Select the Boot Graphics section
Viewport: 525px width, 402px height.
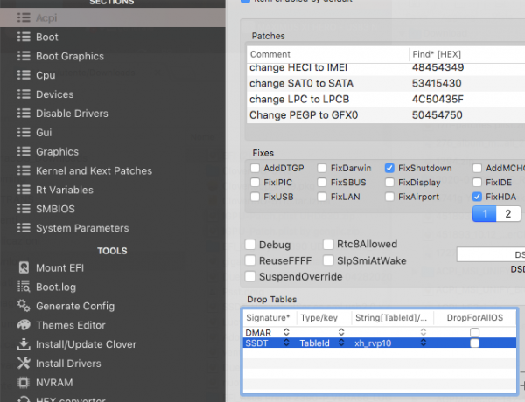pos(69,56)
